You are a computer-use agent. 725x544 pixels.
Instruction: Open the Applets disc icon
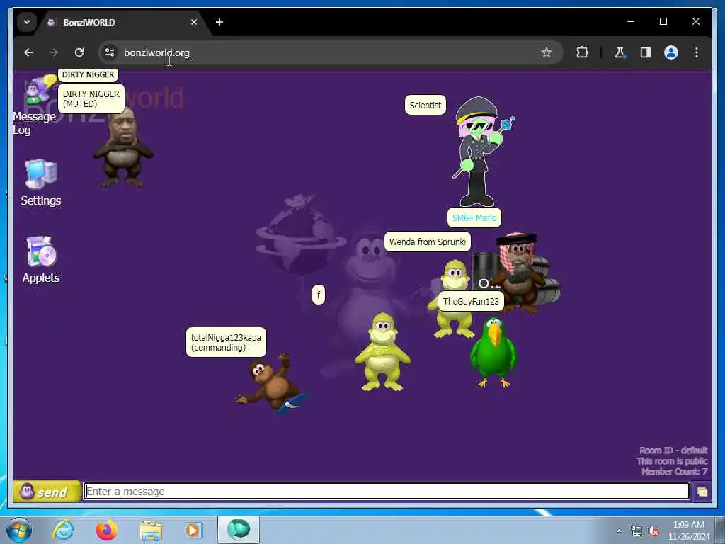coord(41,251)
